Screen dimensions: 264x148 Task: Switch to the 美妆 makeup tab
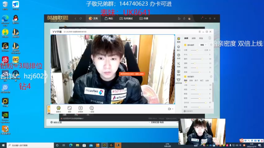coord(201,38)
